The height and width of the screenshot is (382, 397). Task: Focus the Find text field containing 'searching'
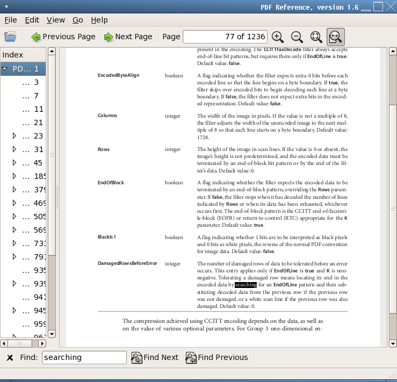pyautogui.click(x=84, y=358)
